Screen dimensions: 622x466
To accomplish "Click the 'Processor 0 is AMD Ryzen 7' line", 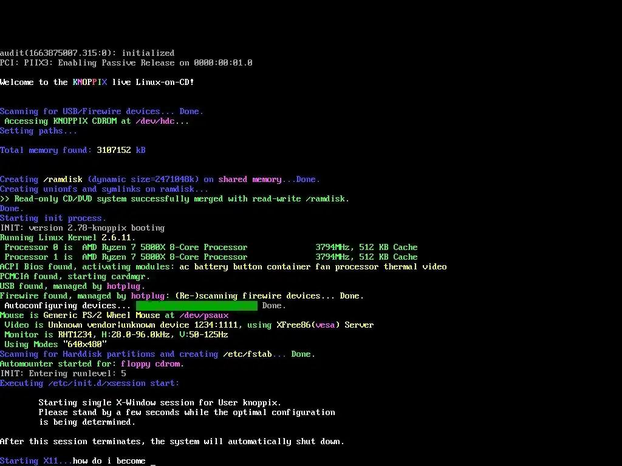I will point(211,248).
